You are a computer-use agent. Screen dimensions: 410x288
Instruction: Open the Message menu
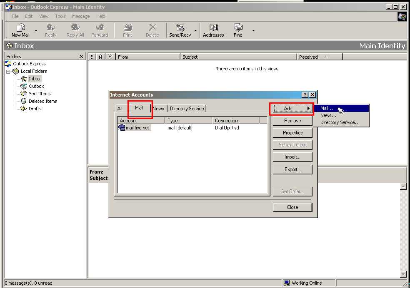81,16
